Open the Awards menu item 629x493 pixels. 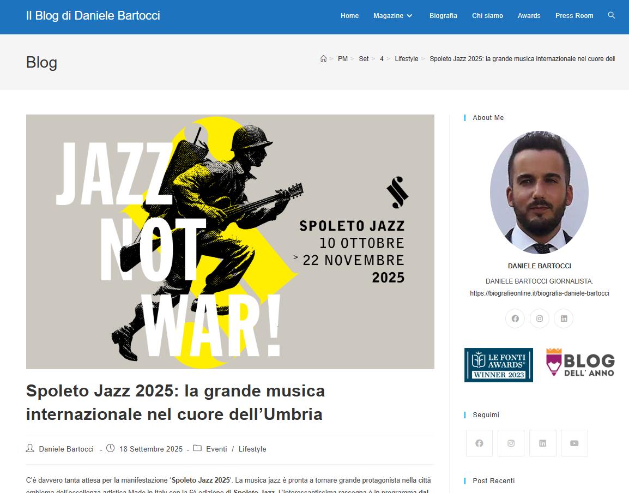click(x=529, y=16)
